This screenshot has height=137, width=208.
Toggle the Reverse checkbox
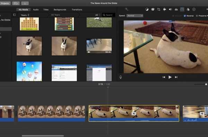185,16
